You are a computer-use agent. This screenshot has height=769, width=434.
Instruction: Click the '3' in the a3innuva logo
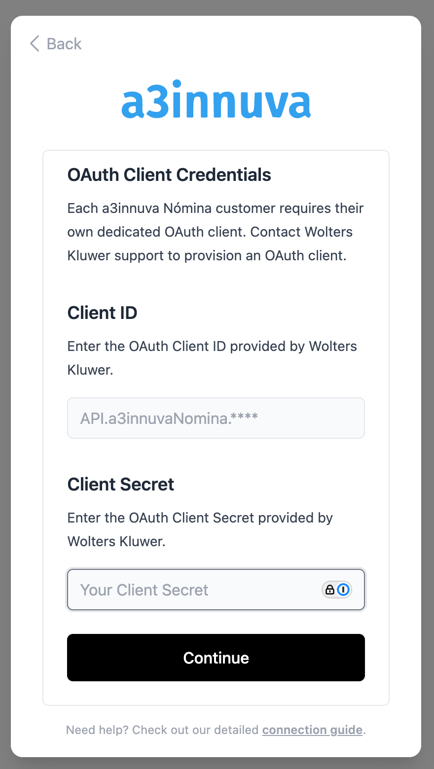(157, 100)
